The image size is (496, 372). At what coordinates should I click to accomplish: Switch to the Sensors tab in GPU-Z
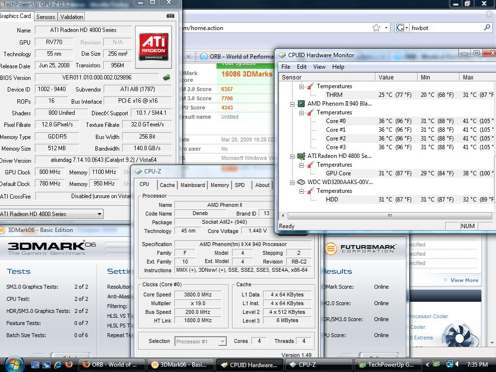[46, 17]
